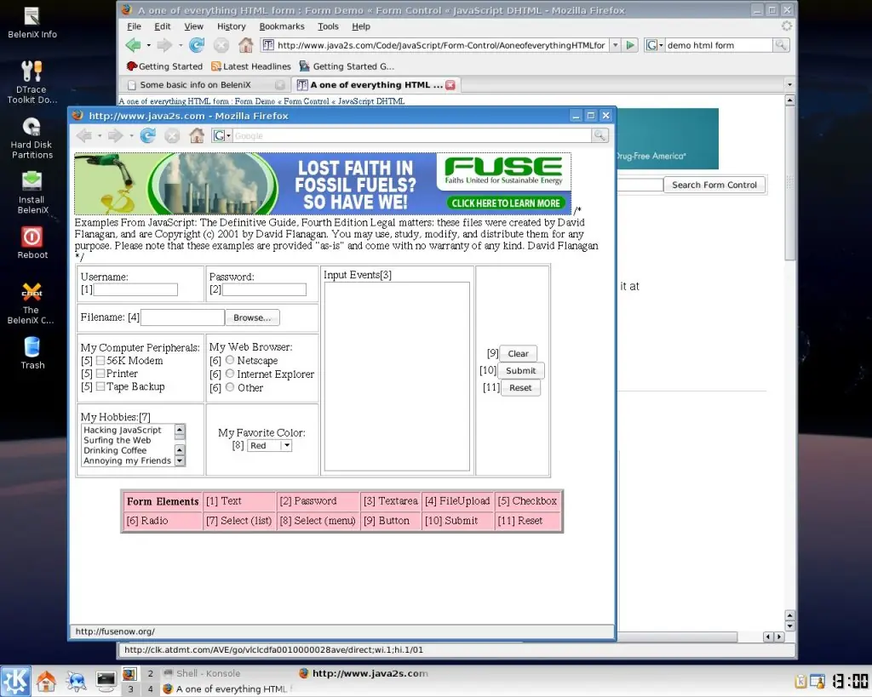Open the DTrace Toolkit Do... desktop icon
Image resolution: width=872 pixels, height=697 pixels.
[32, 83]
